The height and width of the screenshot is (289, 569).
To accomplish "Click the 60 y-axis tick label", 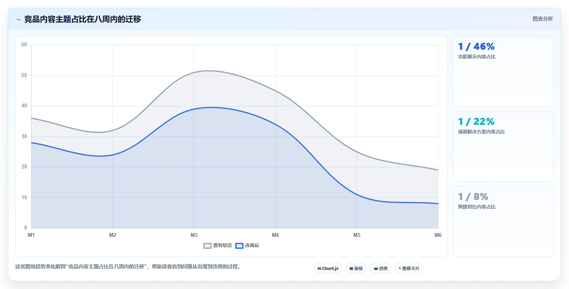I will pos(24,45).
